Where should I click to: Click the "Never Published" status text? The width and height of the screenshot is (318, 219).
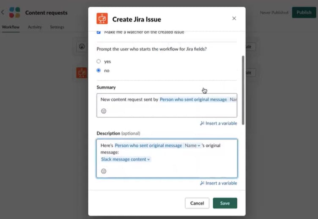274,13
